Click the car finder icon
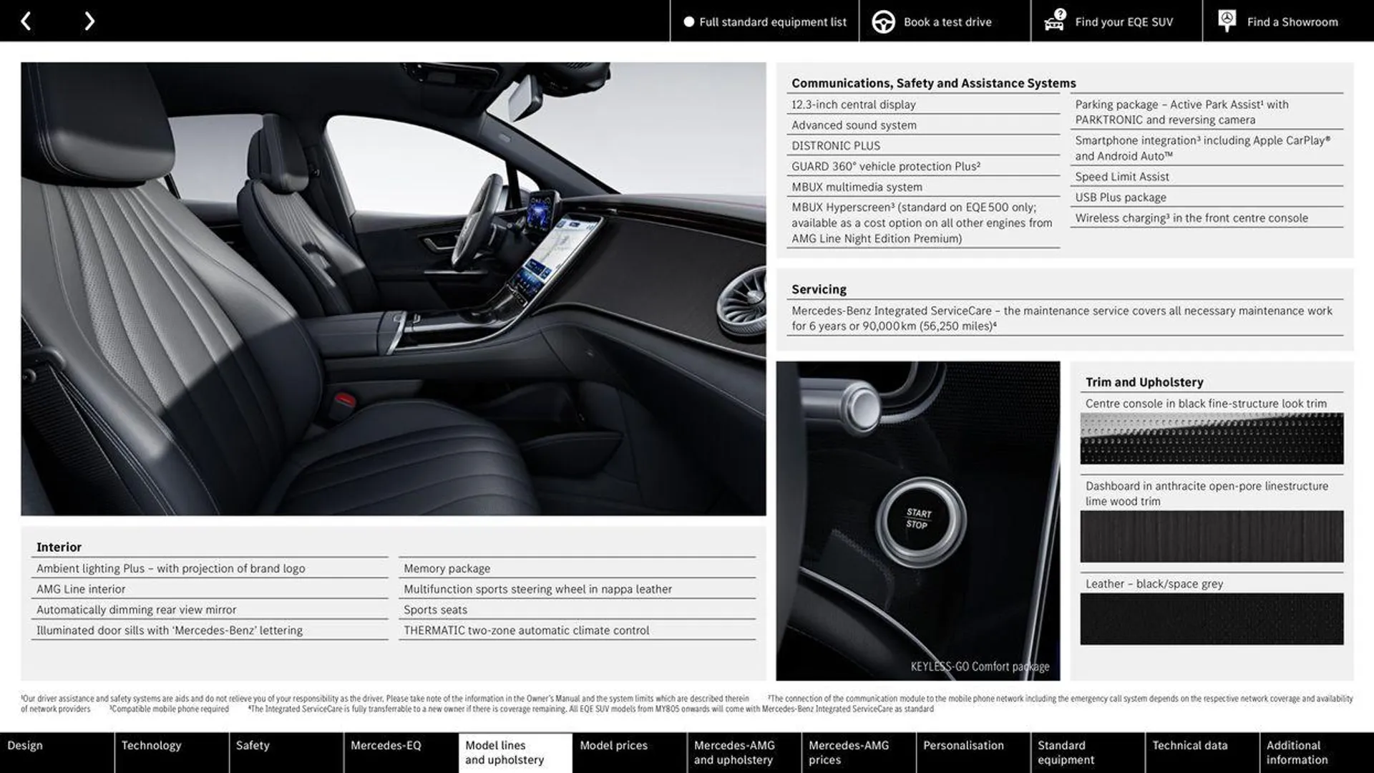Image resolution: width=1374 pixels, height=773 pixels. tap(1054, 20)
